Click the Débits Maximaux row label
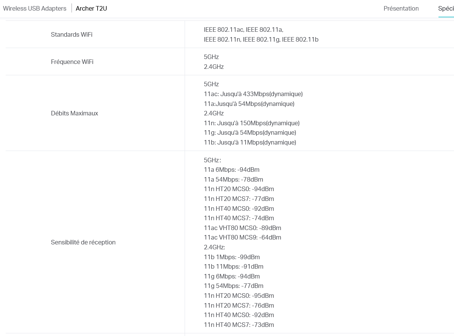 [x=75, y=113]
